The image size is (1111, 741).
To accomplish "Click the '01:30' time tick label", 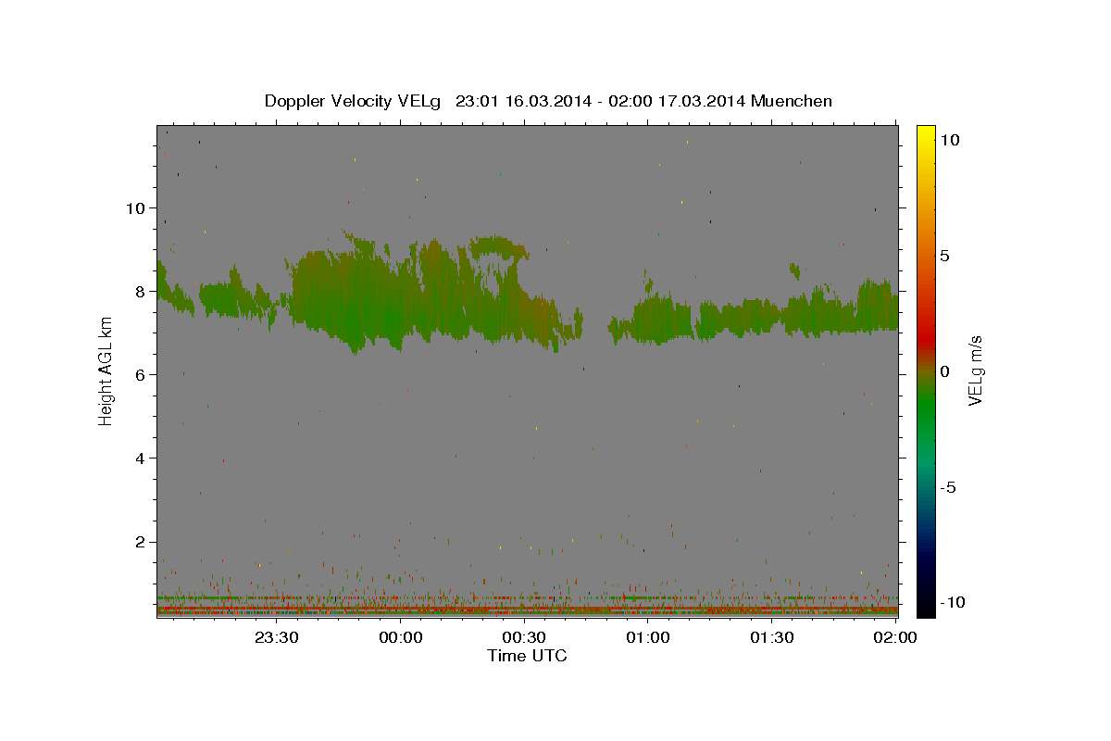I will pyautogui.click(x=772, y=637).
